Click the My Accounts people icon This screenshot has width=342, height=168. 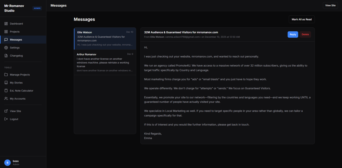[6, 99]
